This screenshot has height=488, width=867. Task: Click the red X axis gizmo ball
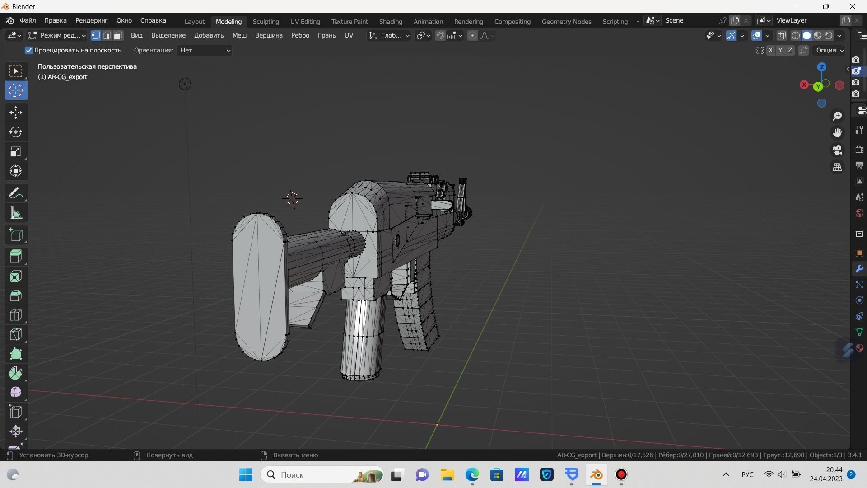[804, 84]
